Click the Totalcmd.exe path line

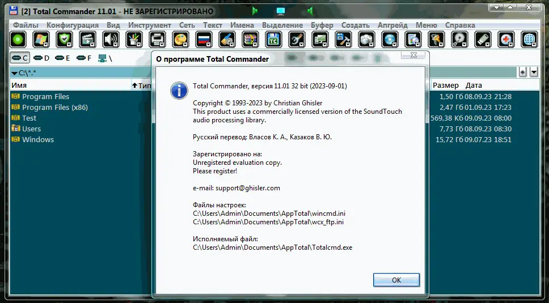click(272, 247)
